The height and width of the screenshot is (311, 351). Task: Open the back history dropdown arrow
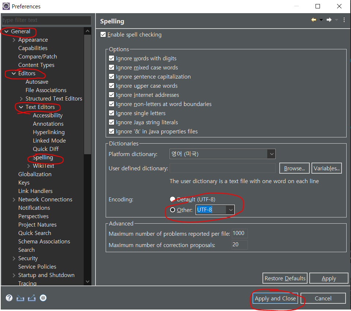tap(321, 20)
